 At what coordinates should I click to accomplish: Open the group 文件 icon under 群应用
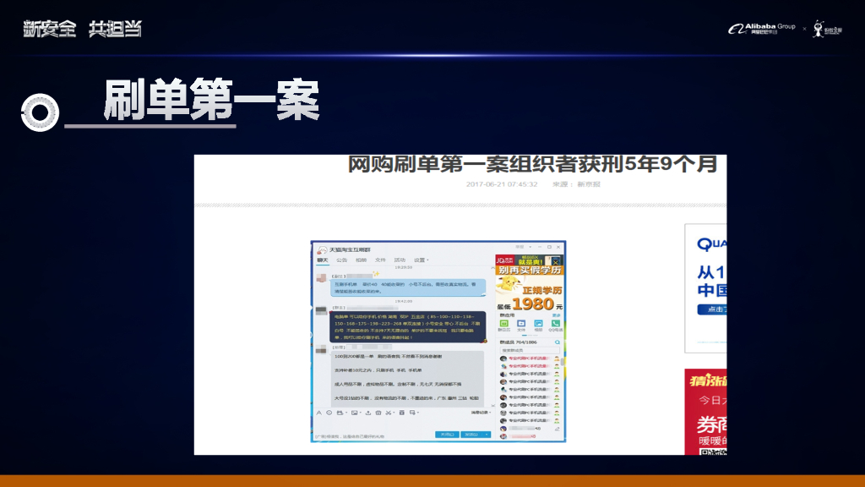point(521,324)
